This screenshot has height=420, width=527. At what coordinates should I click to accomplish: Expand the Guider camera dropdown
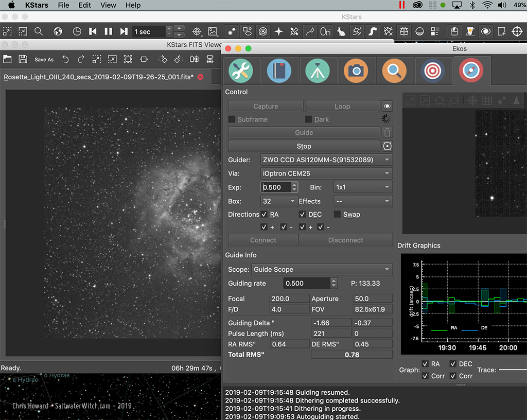pos(326,160)
